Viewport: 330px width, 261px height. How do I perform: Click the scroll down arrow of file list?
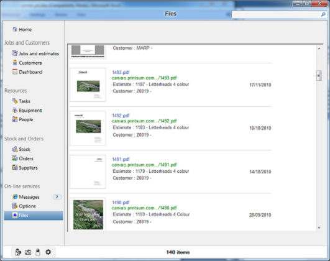pyautogui.click(x=319, y=227)
